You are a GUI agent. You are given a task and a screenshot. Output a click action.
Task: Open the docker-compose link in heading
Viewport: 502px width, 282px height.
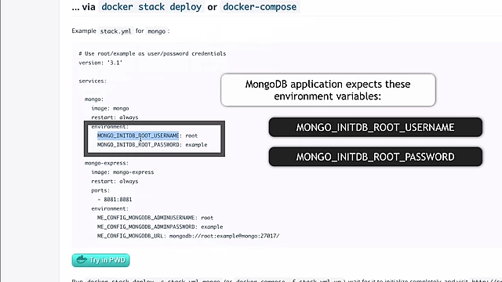coord(260,7)
